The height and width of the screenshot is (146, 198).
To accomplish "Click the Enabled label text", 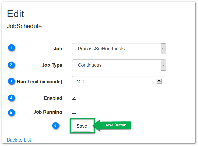I will point(53,98).
